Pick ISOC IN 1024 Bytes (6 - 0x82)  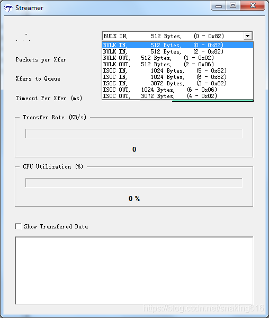pyautogui.click(x=177, y=77)
